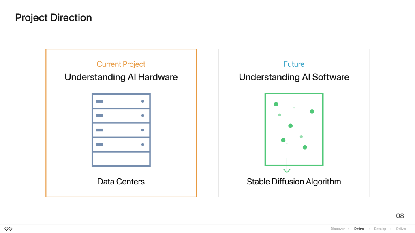415x233 pixels.
Task: Click the top server unit in rack
Action: pyautogui.click(x=121, y=102)
